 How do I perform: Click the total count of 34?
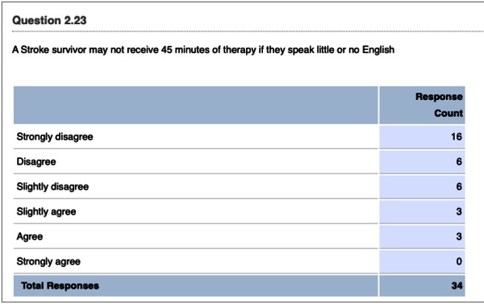coord(457,285)
